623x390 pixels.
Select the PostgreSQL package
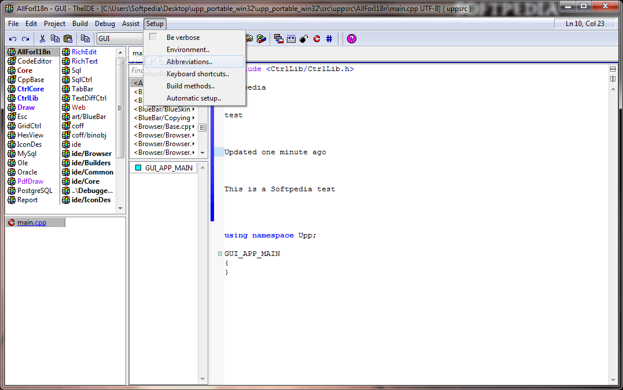tap(35, 191)
